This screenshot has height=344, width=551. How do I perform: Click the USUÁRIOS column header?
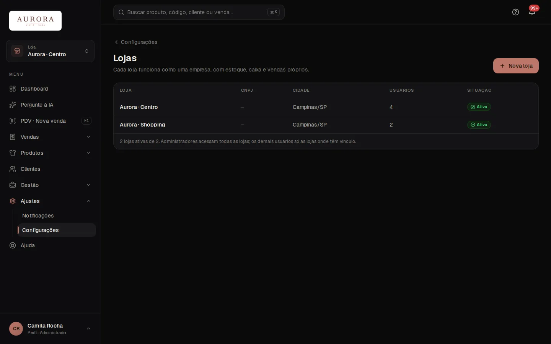[x=402, y=90]
